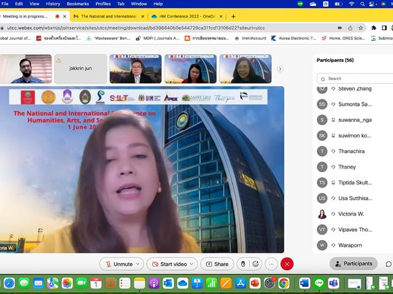Viewport: 393px width, 294px height.
Task: Open Microsoft Word from the dock
Action: tap(305, 283)
